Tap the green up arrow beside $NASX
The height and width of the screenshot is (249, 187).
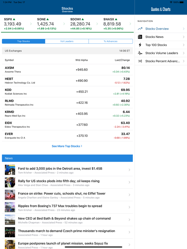(x=116, y=19)
